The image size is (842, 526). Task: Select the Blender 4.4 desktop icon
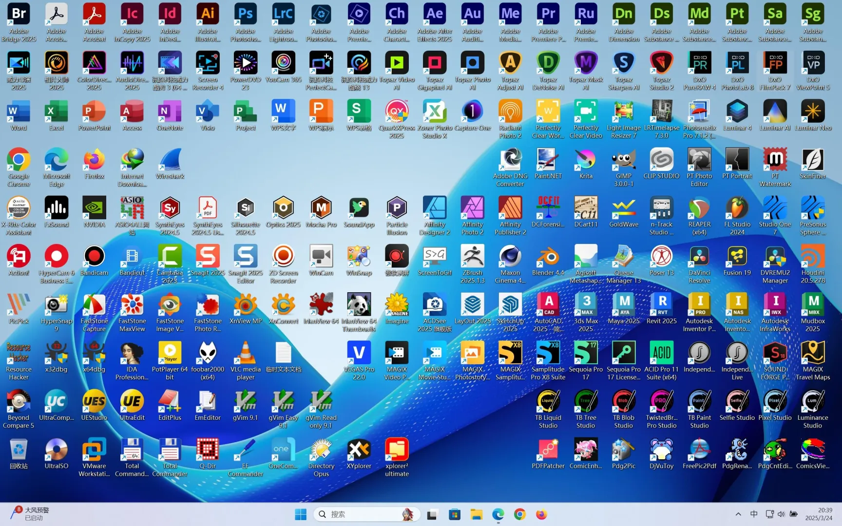pos(548,260)
